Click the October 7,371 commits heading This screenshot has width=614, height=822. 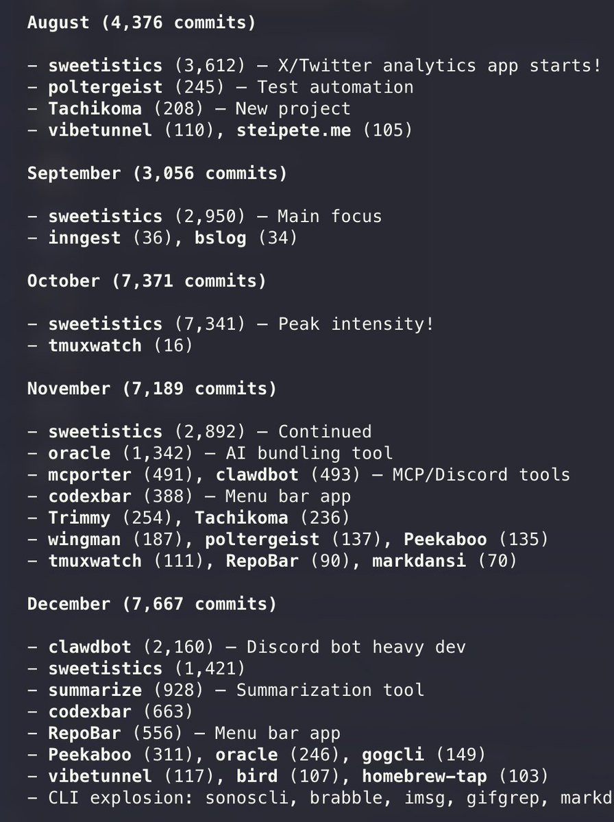click(147, 280)
